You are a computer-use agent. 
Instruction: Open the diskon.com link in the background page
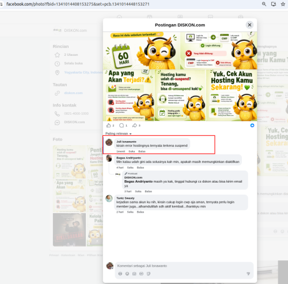(73, 93)
